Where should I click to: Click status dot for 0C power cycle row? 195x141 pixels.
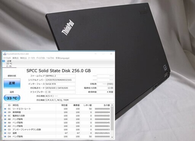click(x=5, y=116)
